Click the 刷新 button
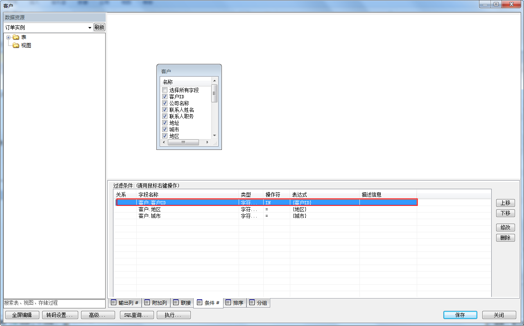The image size is (524, 326). coord(99,27)
